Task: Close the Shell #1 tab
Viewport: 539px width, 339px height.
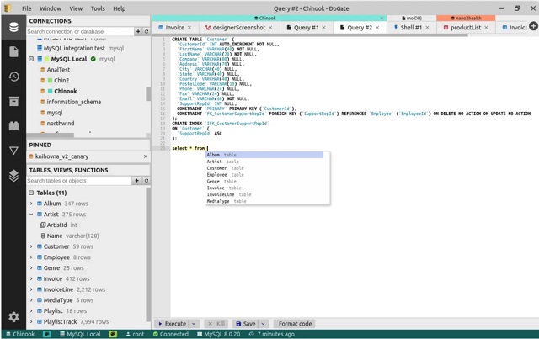Action: click(427, 28)
